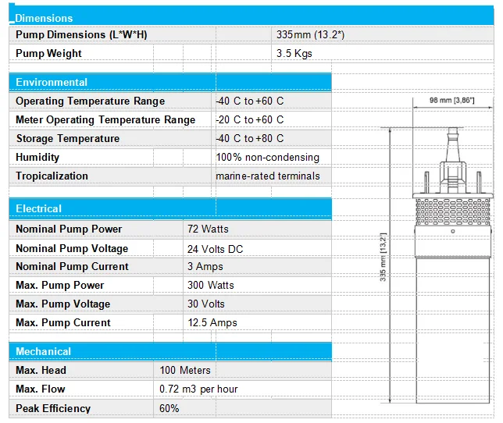Select the Peak Efficiency label

(x=53, y=409)
